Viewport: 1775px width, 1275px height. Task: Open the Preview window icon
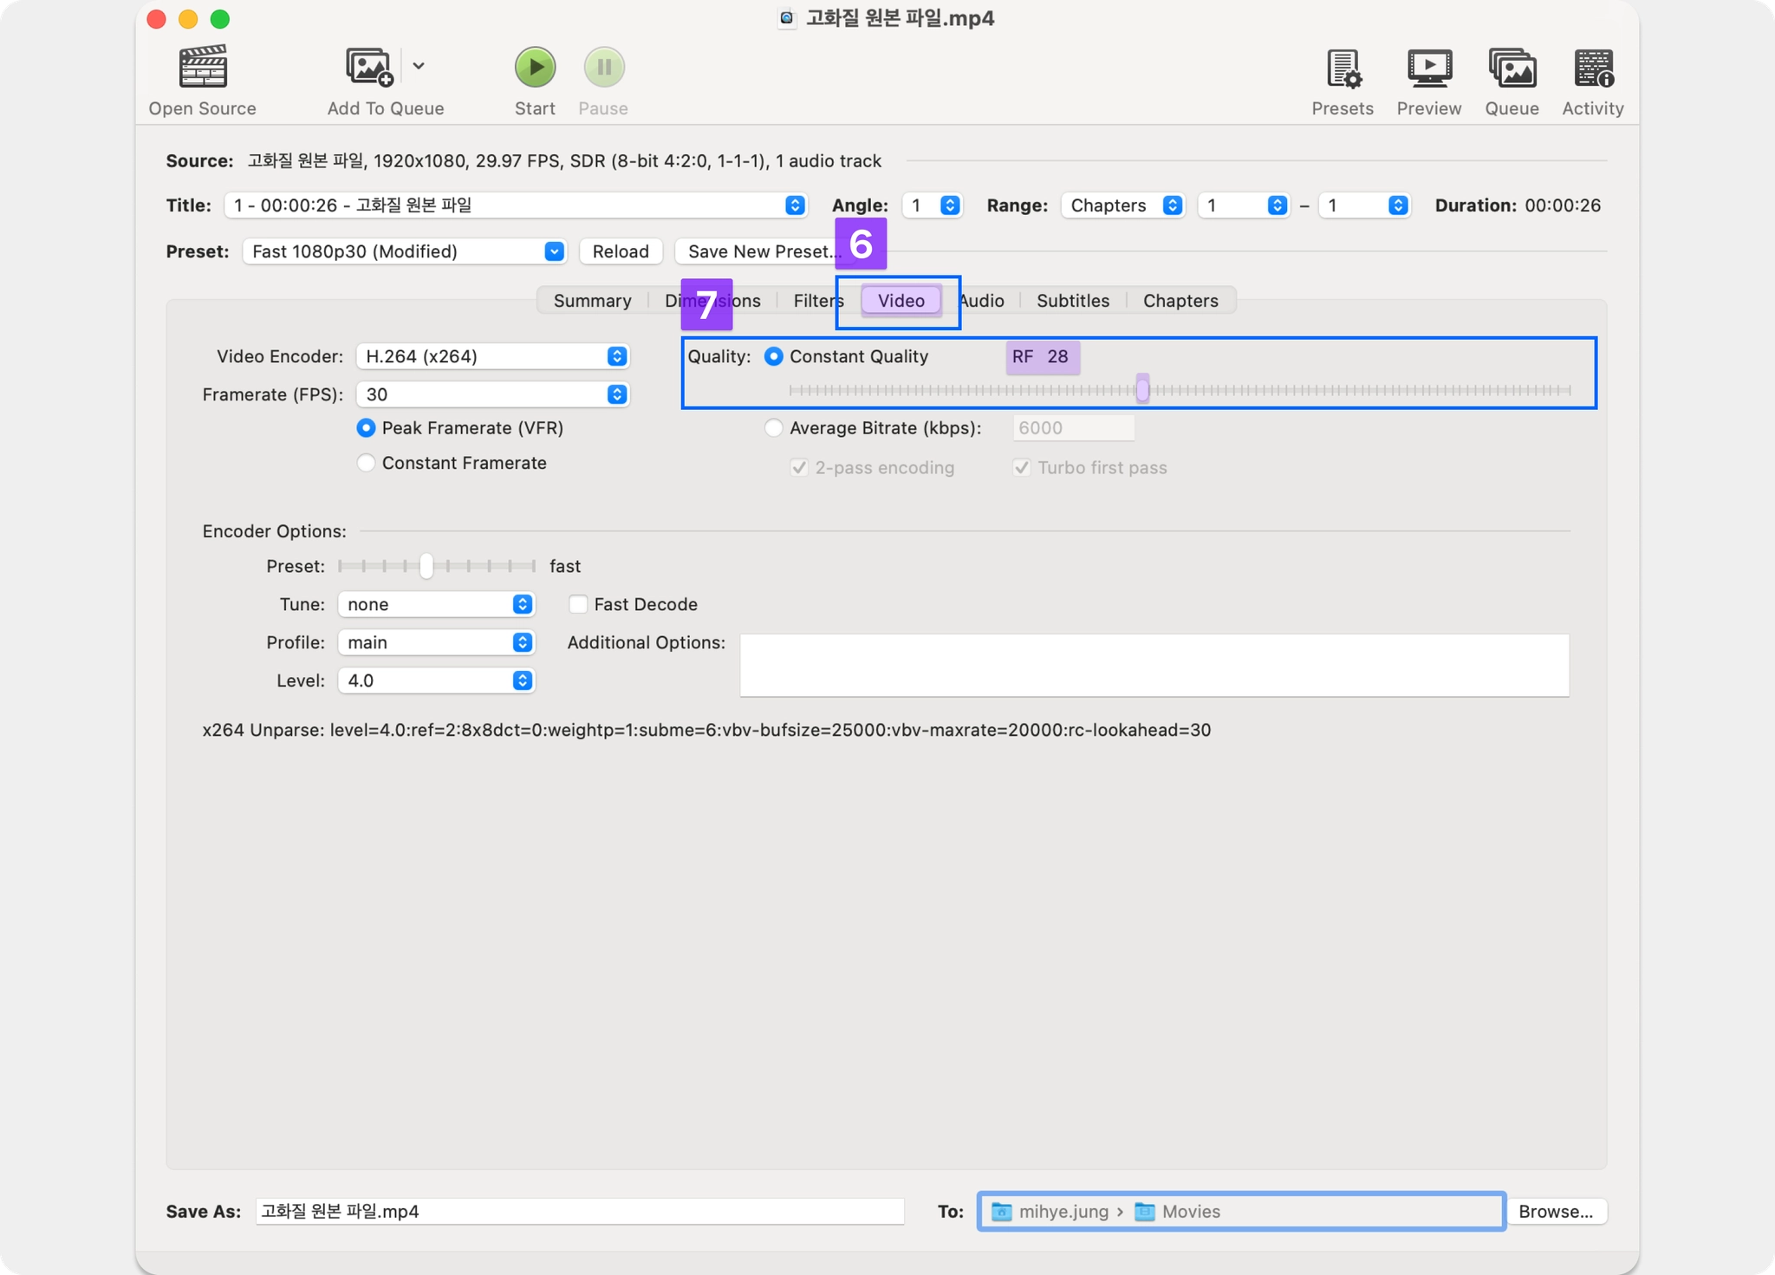1428,68
